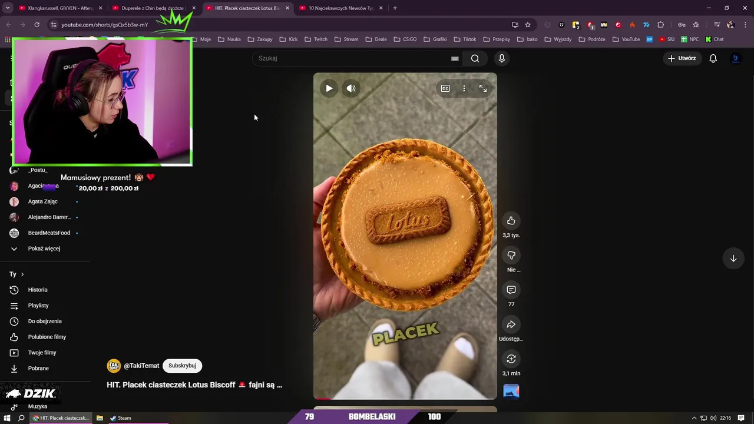Share the short via Udostępnij arrow
The image size is (754, 424).
tap(511, 324)
